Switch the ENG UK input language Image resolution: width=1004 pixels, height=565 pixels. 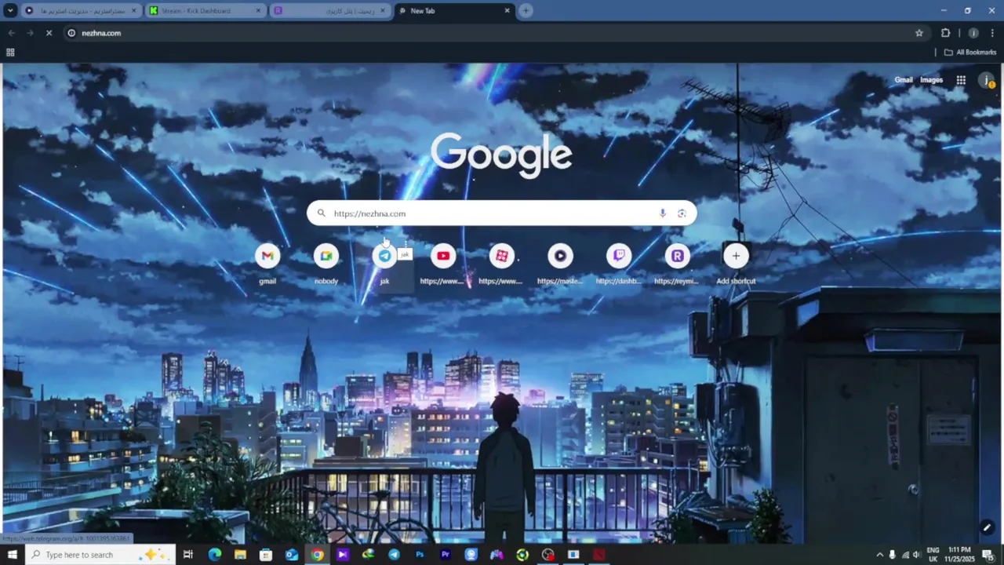(933, 555)
